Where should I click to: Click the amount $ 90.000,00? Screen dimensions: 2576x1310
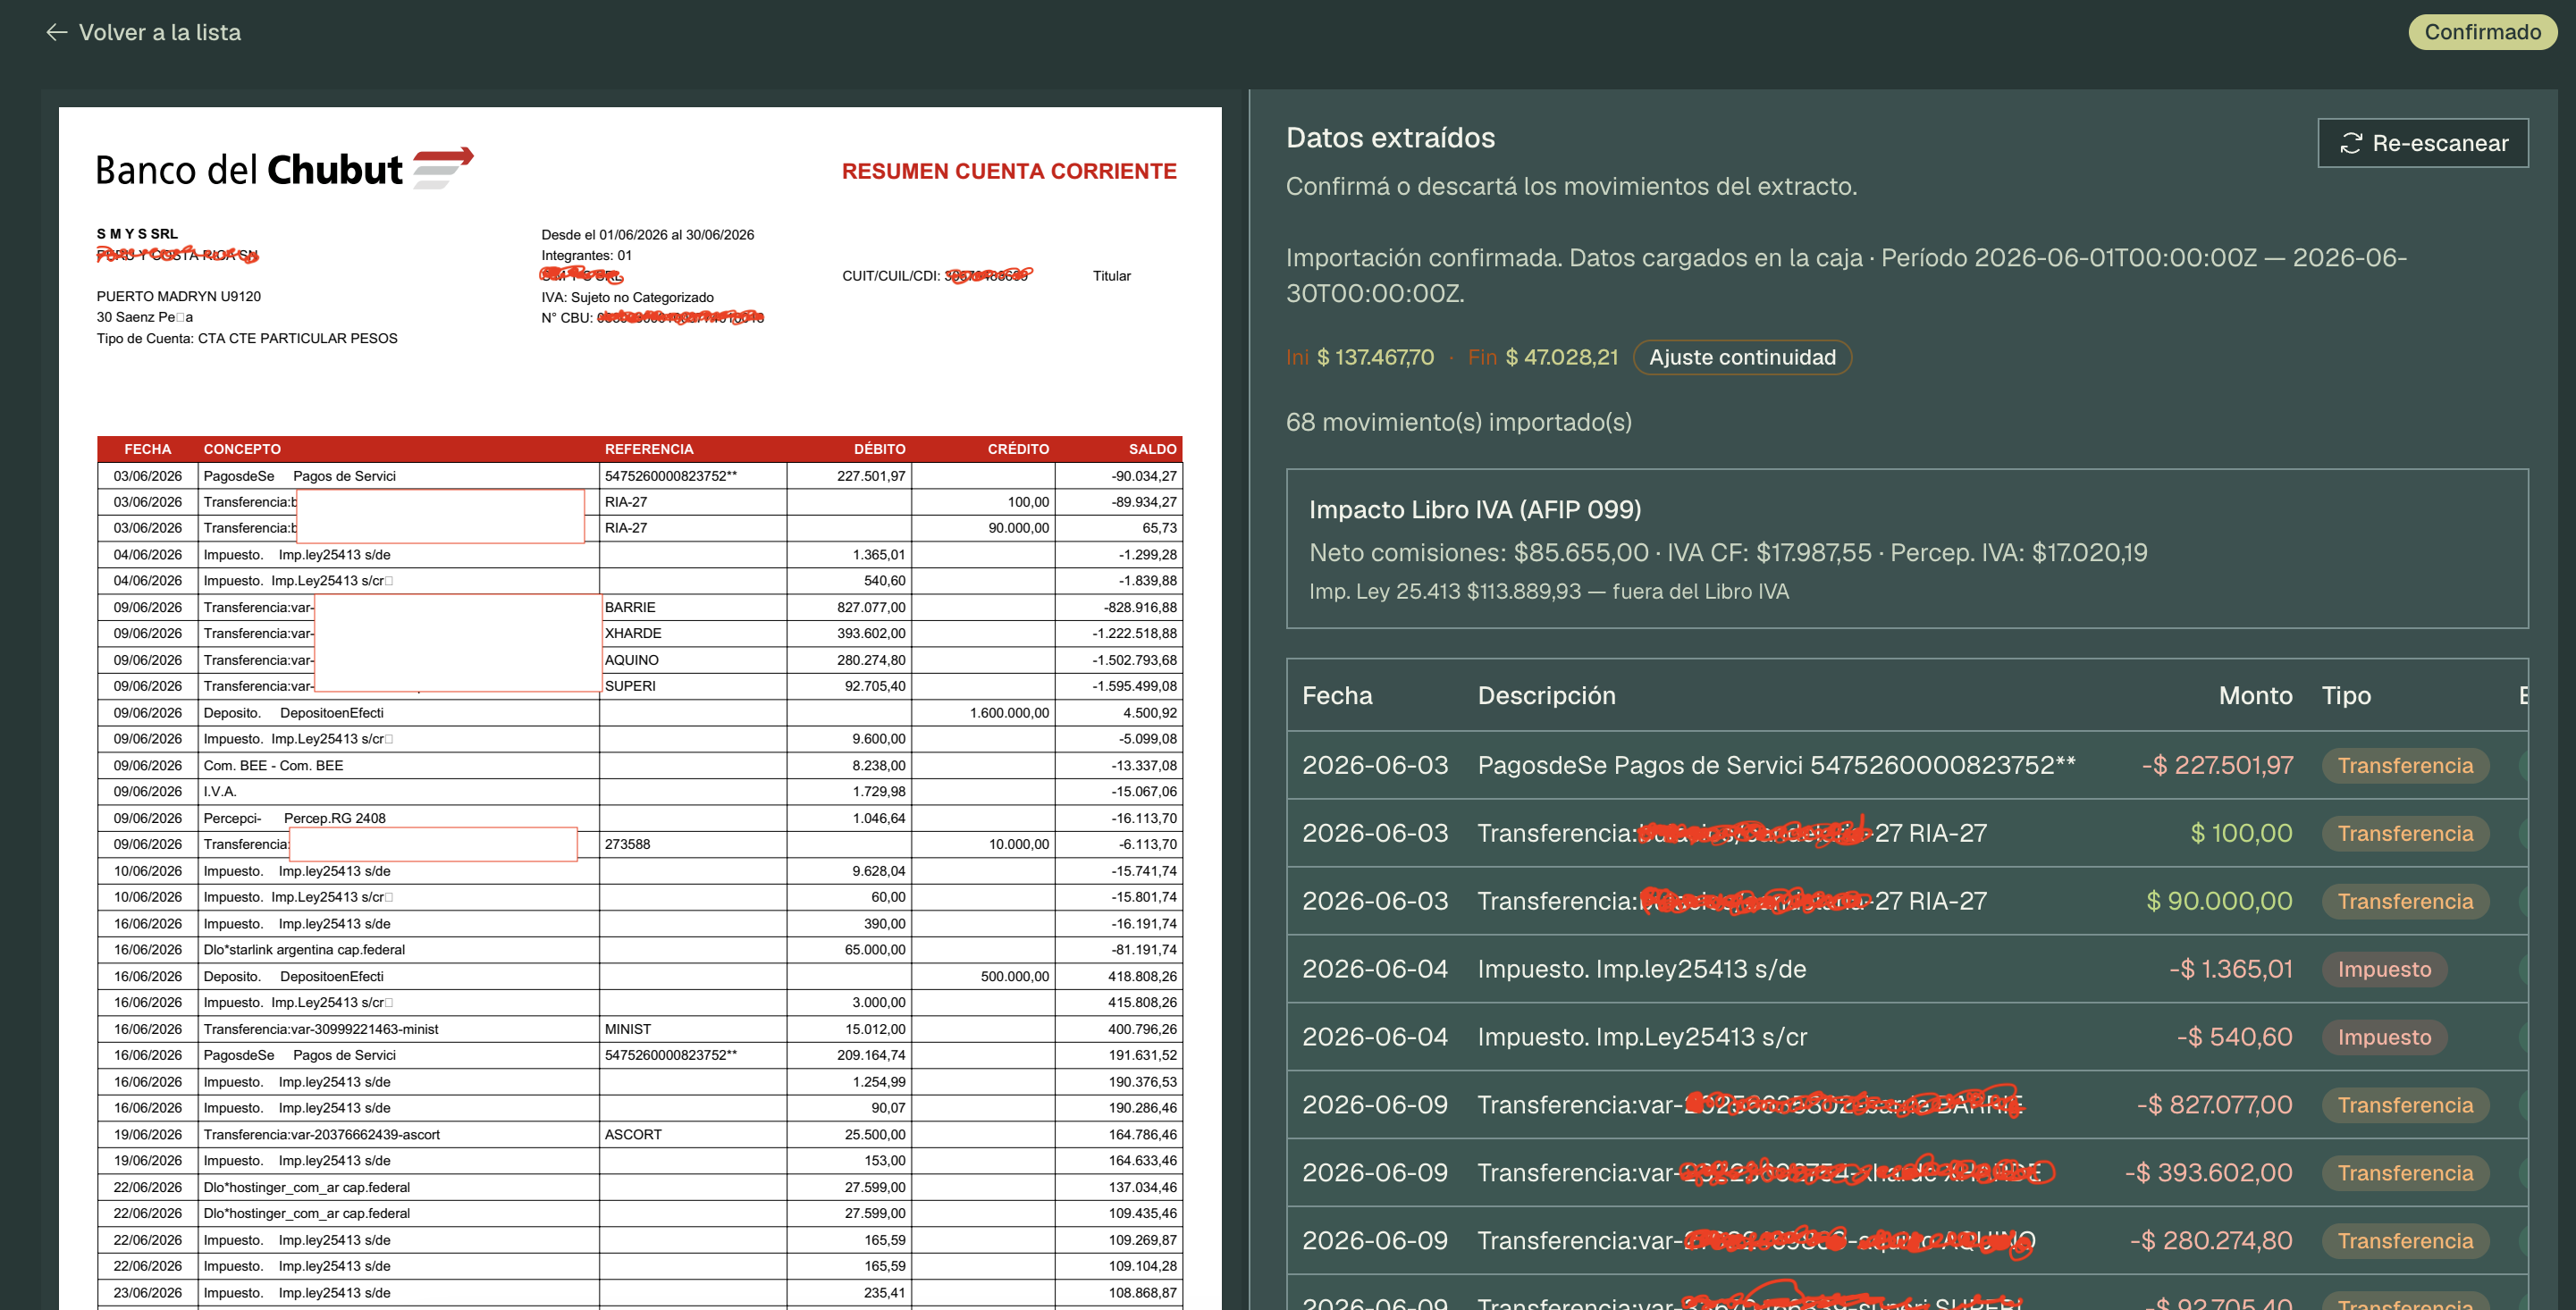tap(2219, 901)
